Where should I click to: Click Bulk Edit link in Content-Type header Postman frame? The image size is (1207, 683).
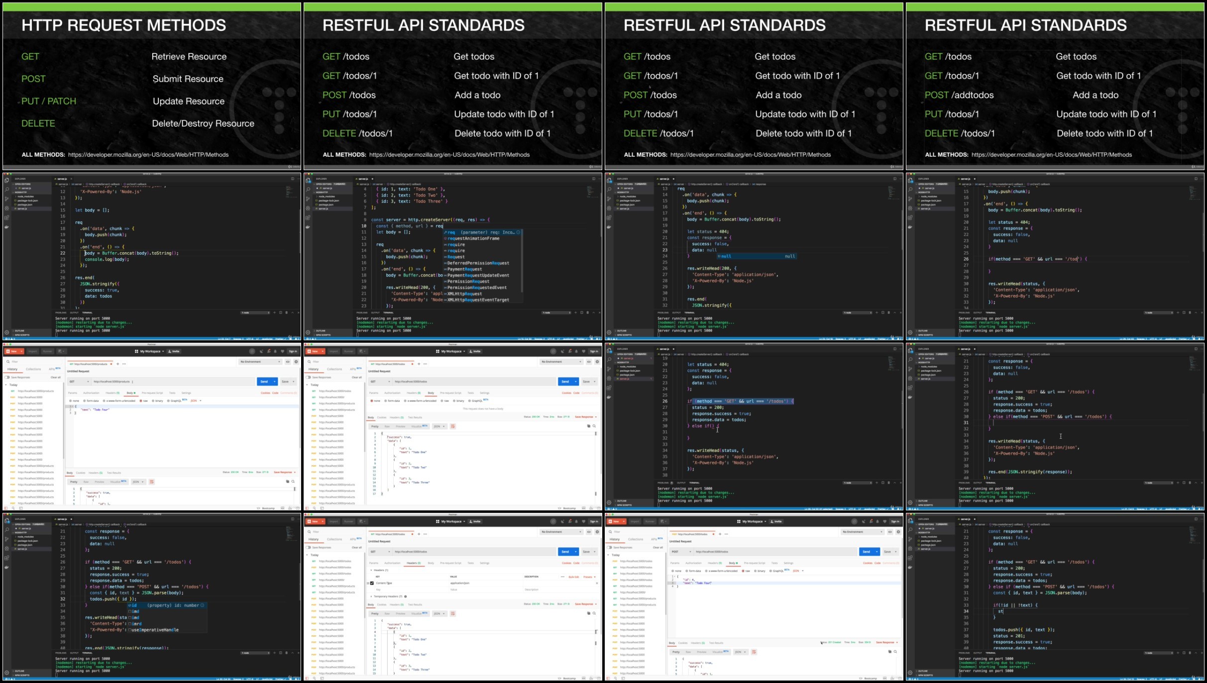[x=574, y=577]
